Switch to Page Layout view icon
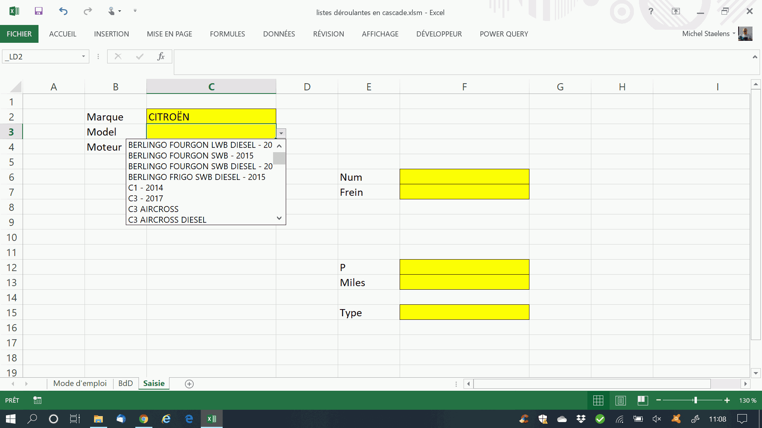 tap(620, 400)
